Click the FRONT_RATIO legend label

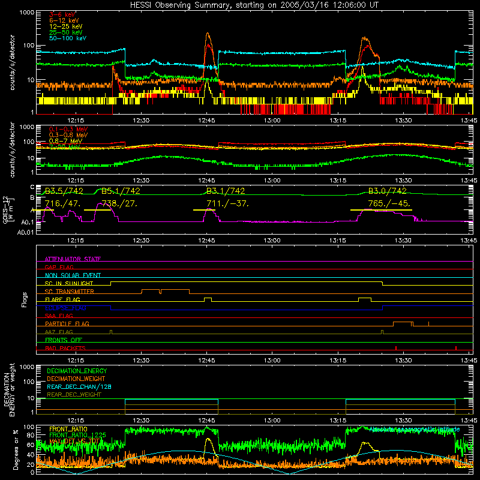68,429
